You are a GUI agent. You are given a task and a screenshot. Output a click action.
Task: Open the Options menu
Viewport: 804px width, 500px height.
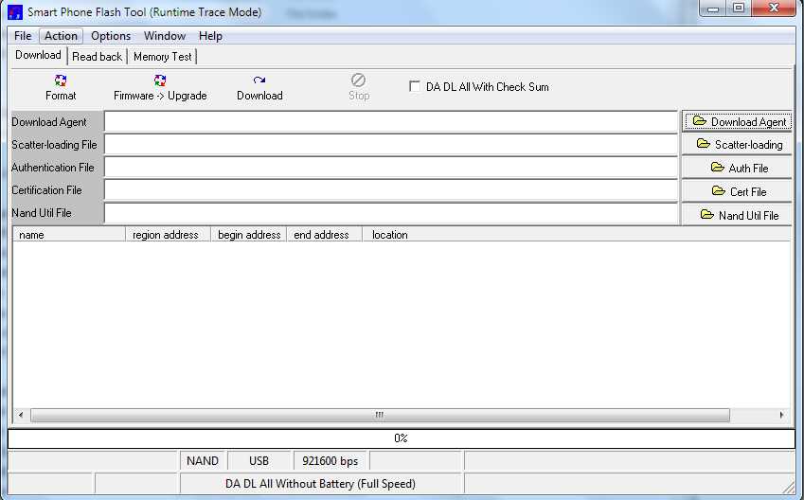(111, 36)
